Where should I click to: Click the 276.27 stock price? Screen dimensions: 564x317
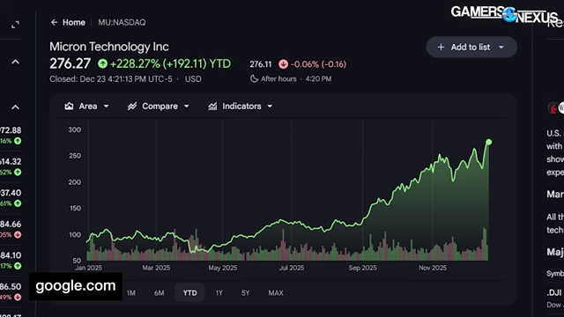coord(70,63)
